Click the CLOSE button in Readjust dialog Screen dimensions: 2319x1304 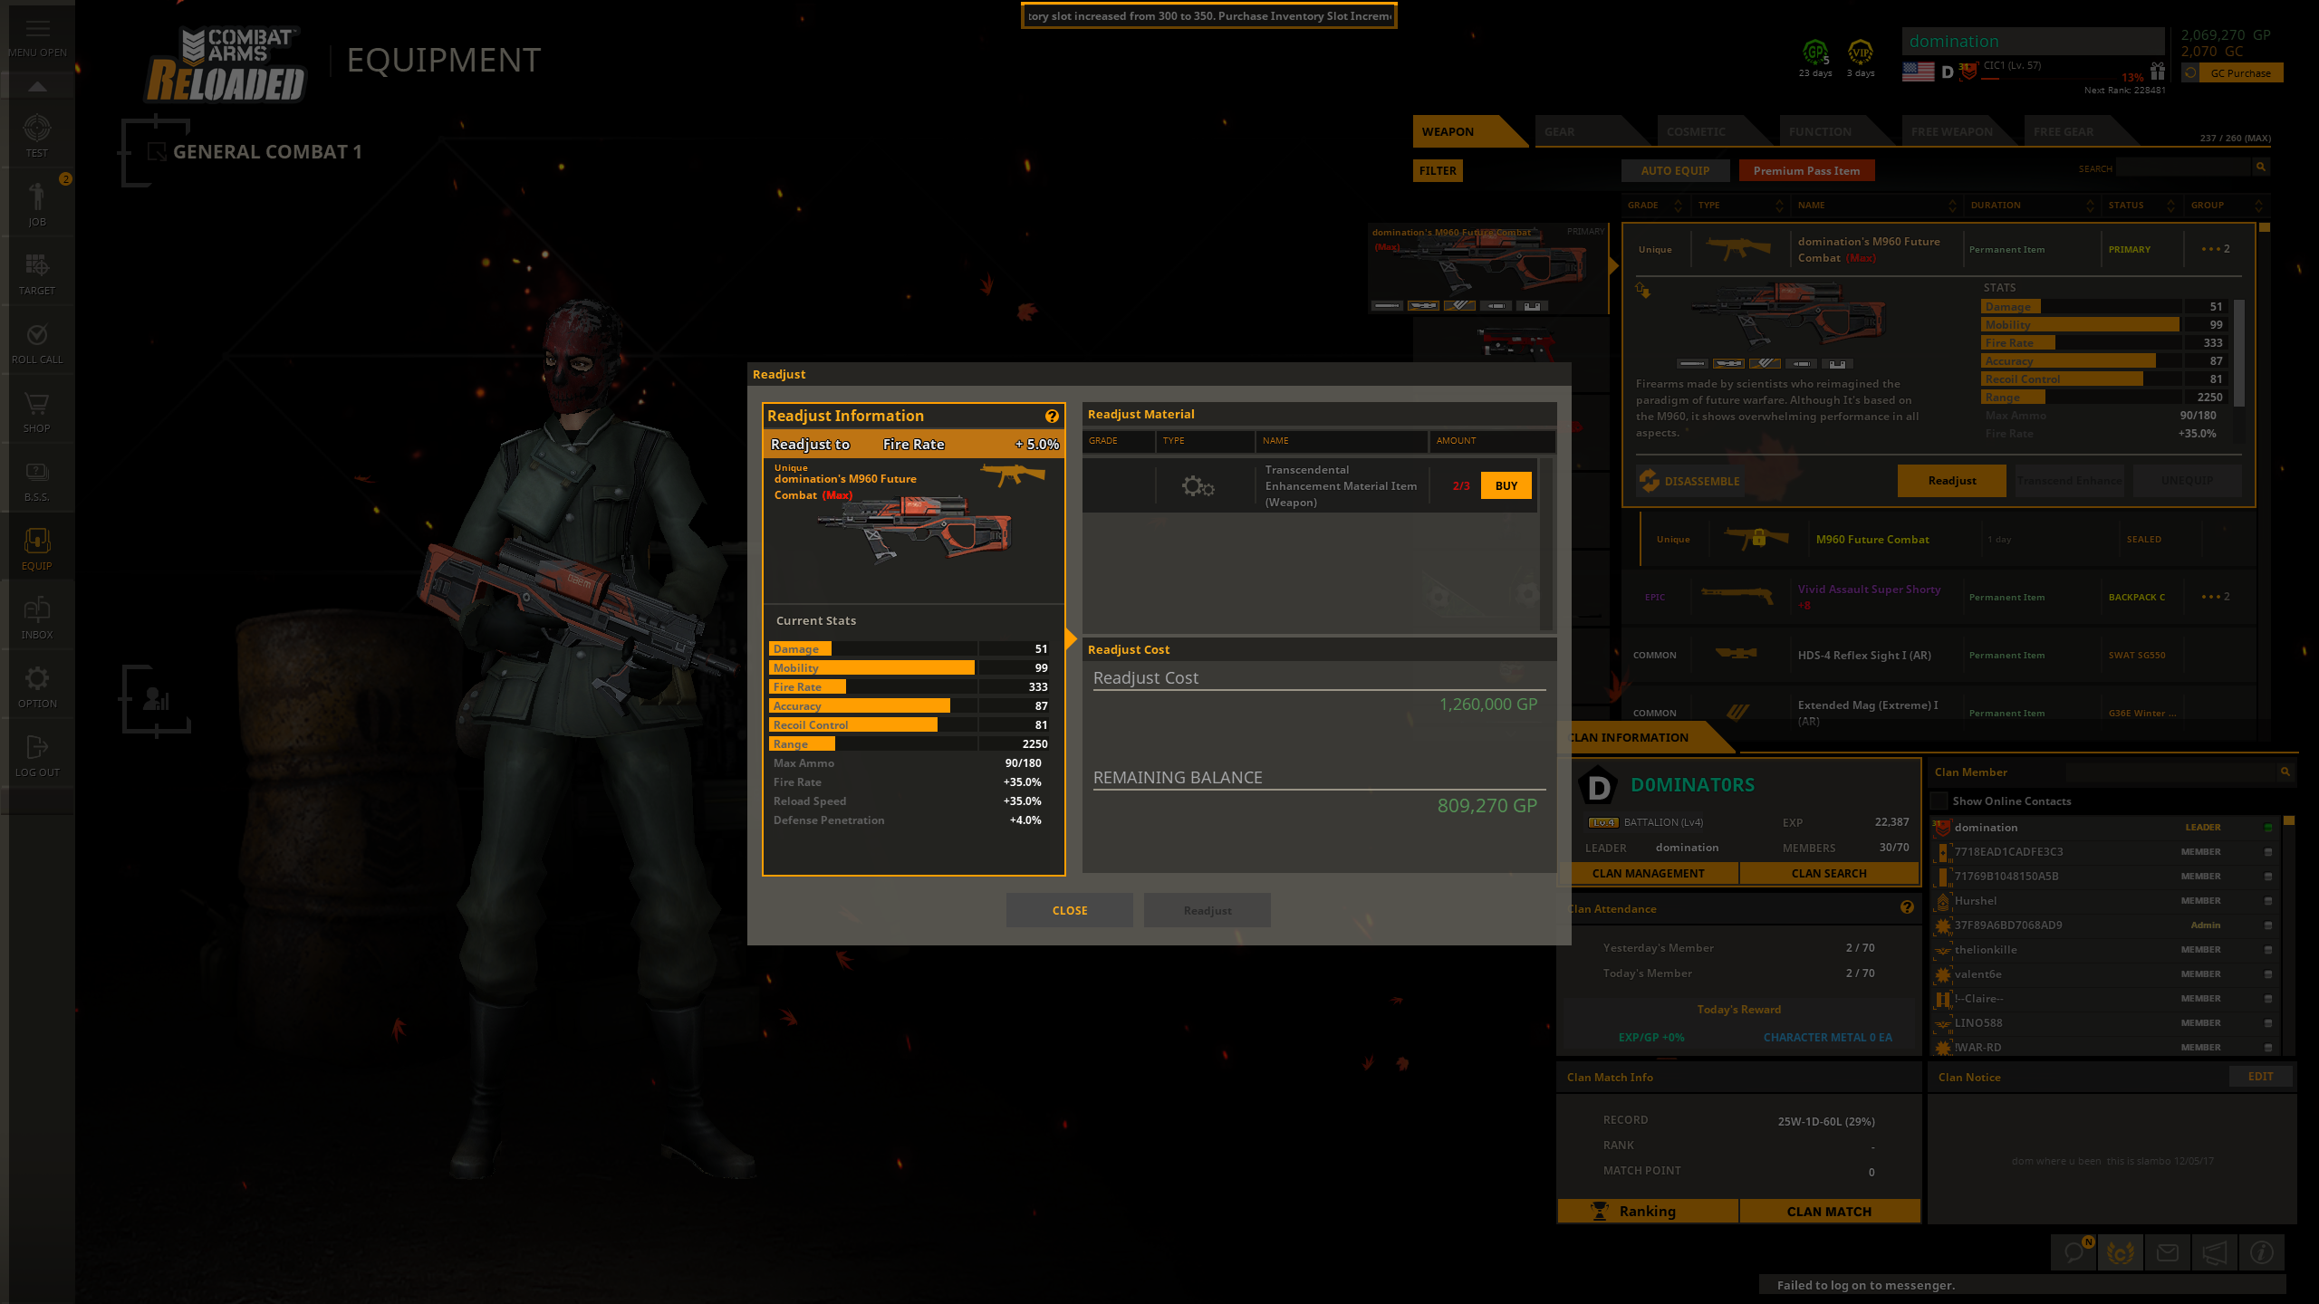point(1070,910)
